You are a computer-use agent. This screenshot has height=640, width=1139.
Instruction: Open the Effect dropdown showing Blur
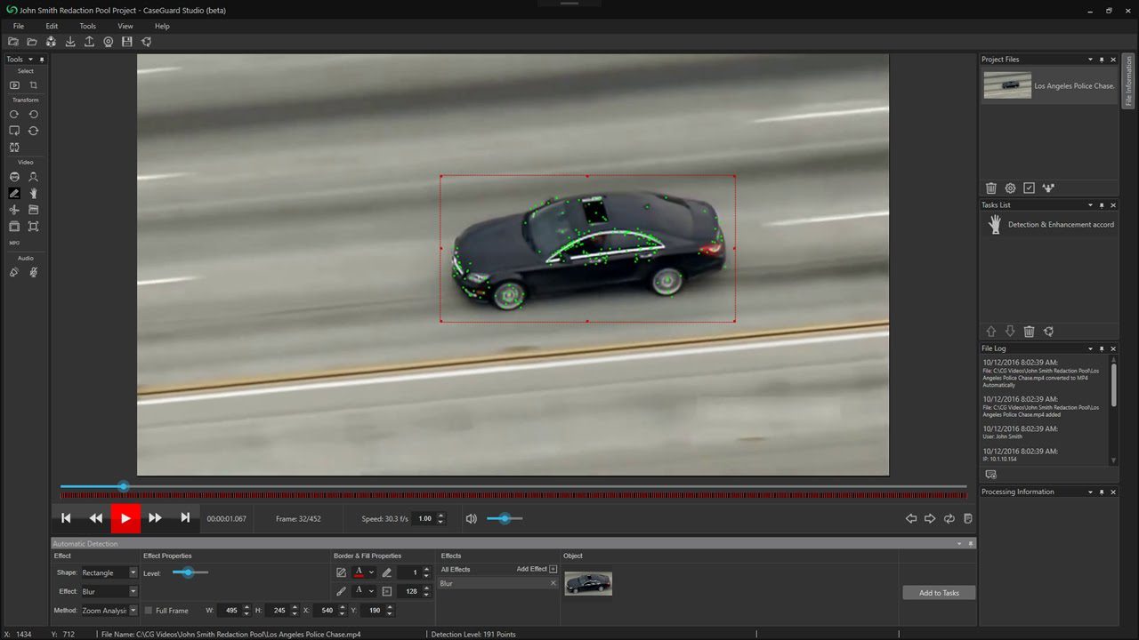pos(109,591)
